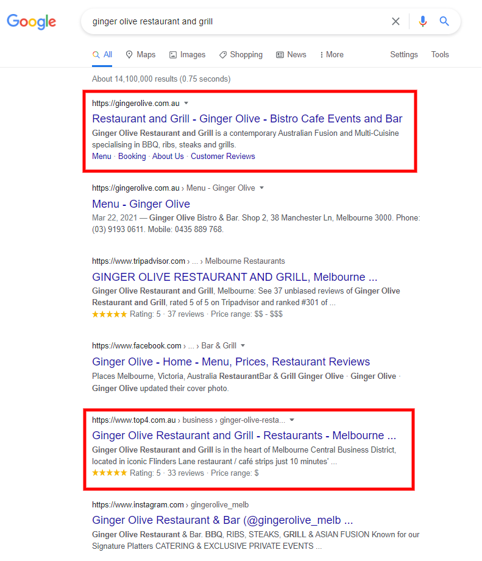This screenshot has height=561, width=482.
Task: Open the Customer Reviews sitelink
Action: pos(222,157)
